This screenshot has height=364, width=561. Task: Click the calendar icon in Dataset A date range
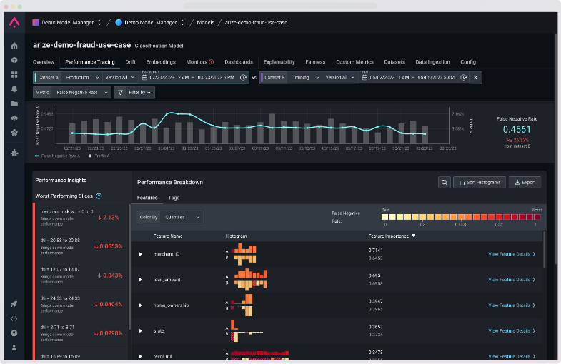(144, 78)
